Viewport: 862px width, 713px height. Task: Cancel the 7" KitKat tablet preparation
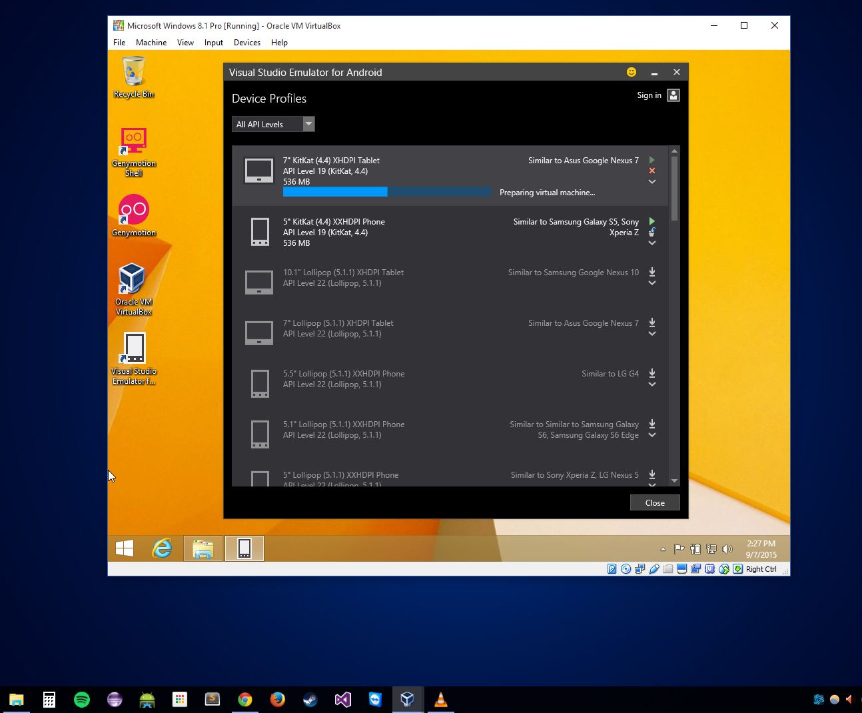[x=652, y=171]
